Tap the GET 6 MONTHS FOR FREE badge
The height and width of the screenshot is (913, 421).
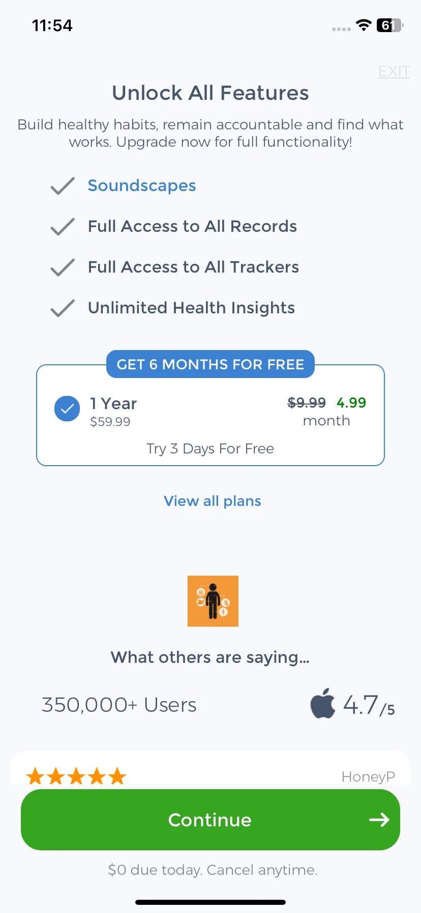click(211, 364)
